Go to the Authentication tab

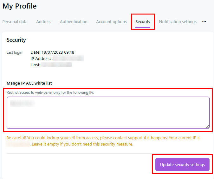(x=74, y=22)
